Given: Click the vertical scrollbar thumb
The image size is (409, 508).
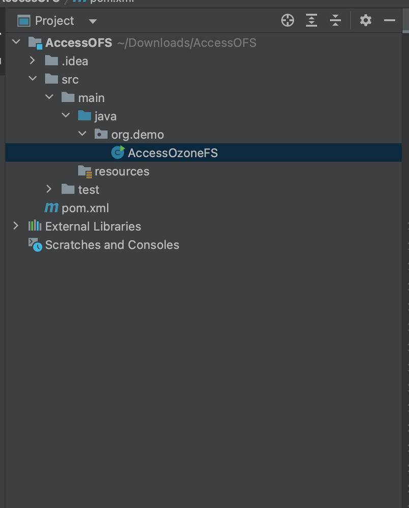Looking at the screenshot, I should click(x=405, y=21).
